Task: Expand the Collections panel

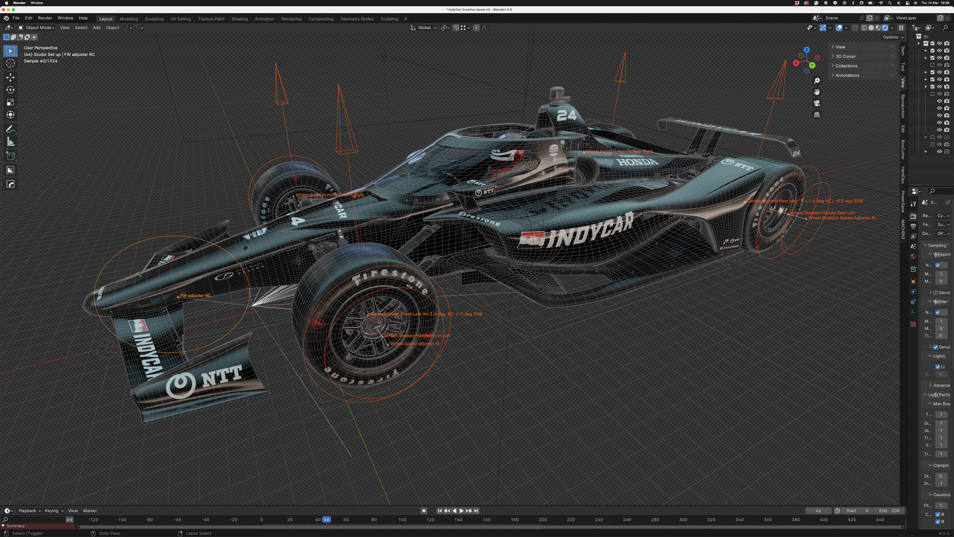Action: tap(864, 66)
